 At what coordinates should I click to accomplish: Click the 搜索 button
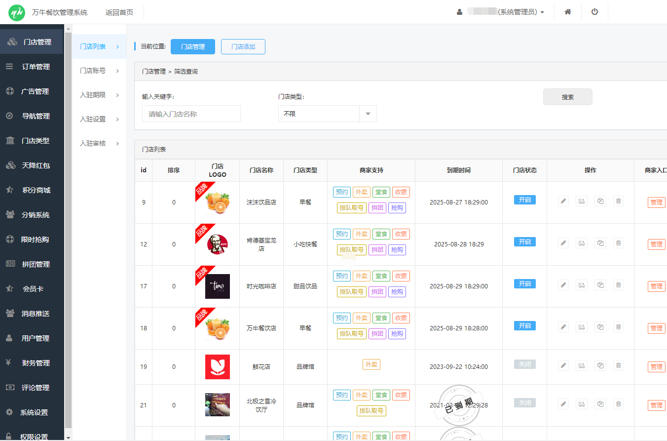pyautogui.click(x=567, y=97)
